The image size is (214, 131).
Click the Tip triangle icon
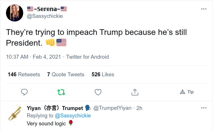coord(183,92)
